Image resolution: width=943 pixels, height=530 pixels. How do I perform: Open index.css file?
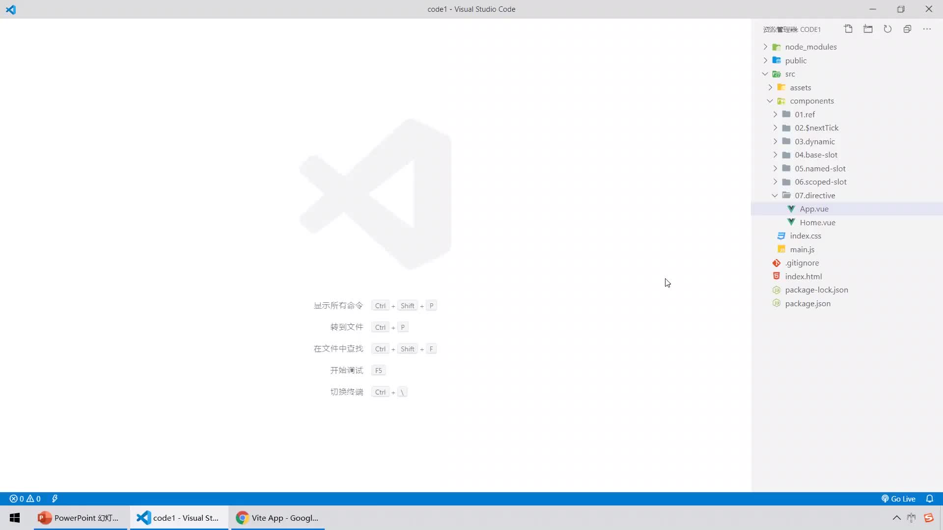tap(847, 236)
